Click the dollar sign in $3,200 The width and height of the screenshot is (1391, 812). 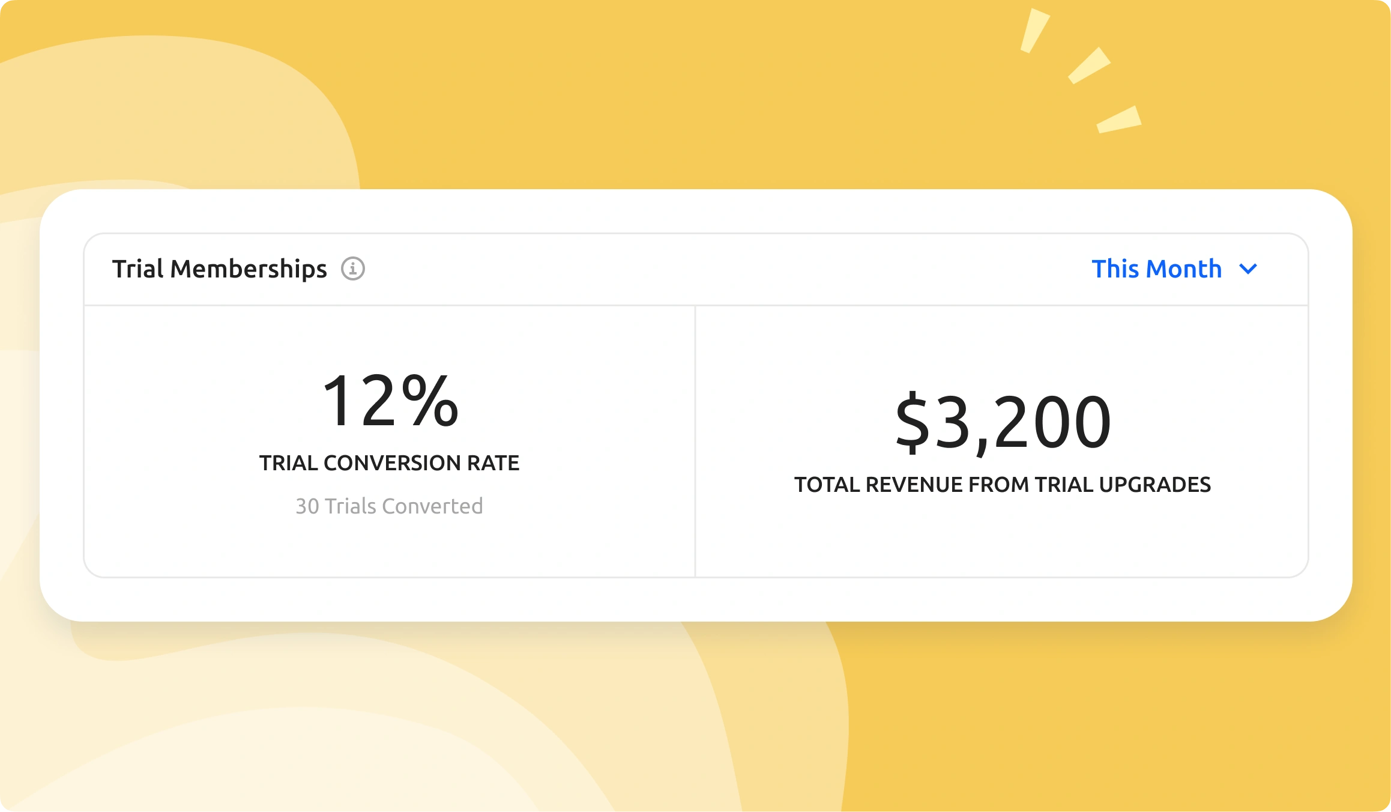click(912, 422)
